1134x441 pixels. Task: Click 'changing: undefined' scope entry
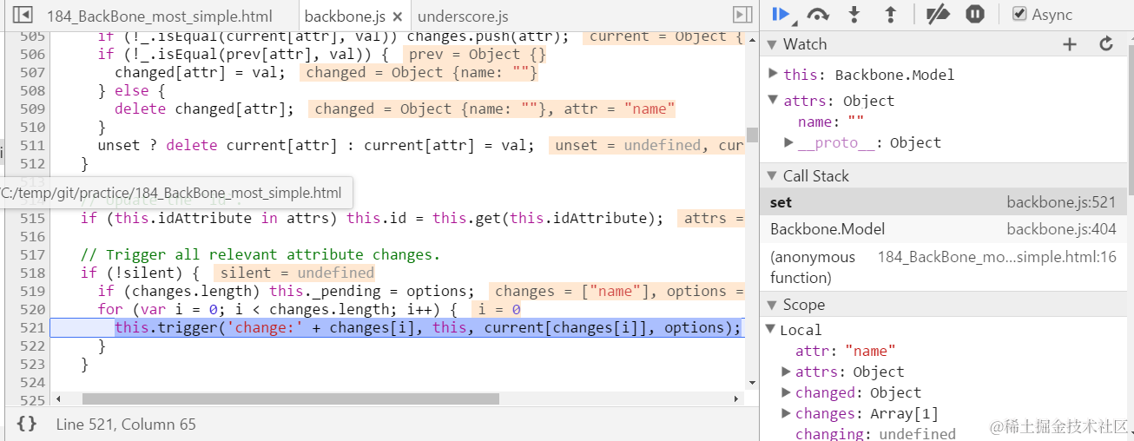[875, 433]
